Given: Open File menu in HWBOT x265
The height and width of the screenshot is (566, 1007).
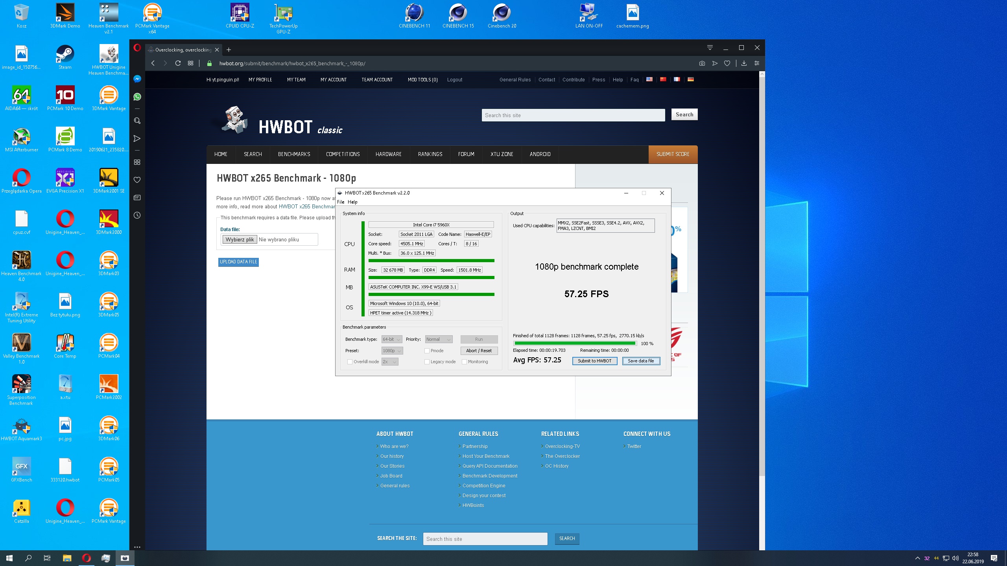Looking at the screenshot, I should [341, 202].
